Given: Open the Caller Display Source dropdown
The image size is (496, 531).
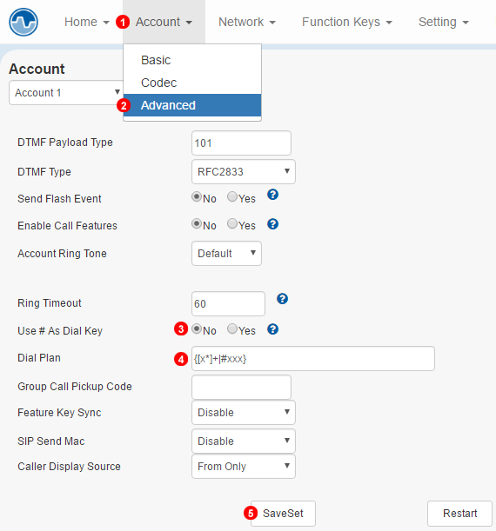Looking at the screenshot, I should pos(244,467).
